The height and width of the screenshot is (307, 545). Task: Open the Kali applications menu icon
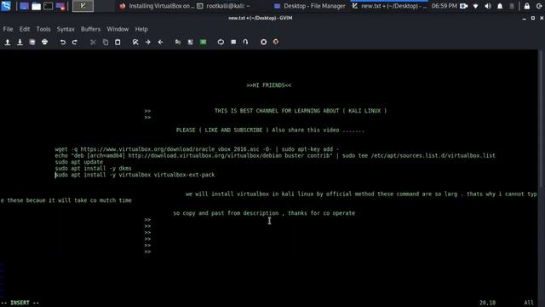tap(6, 6)
